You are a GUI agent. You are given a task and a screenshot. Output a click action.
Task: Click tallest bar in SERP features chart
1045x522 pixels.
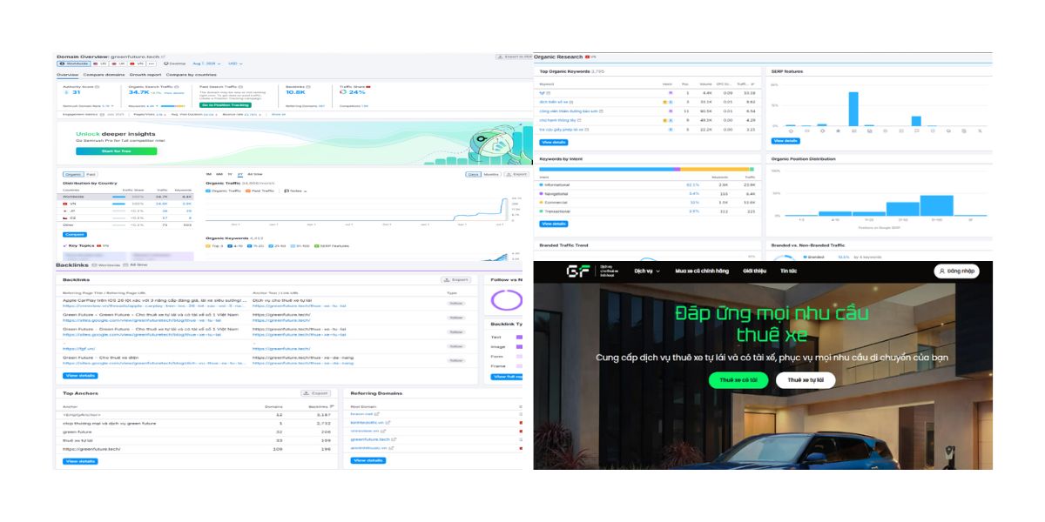(x=853, y=109)
